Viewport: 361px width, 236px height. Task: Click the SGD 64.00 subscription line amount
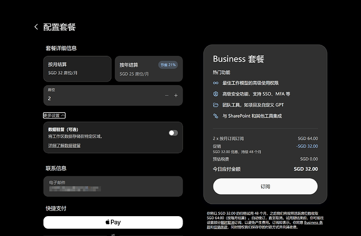point(308,138)
